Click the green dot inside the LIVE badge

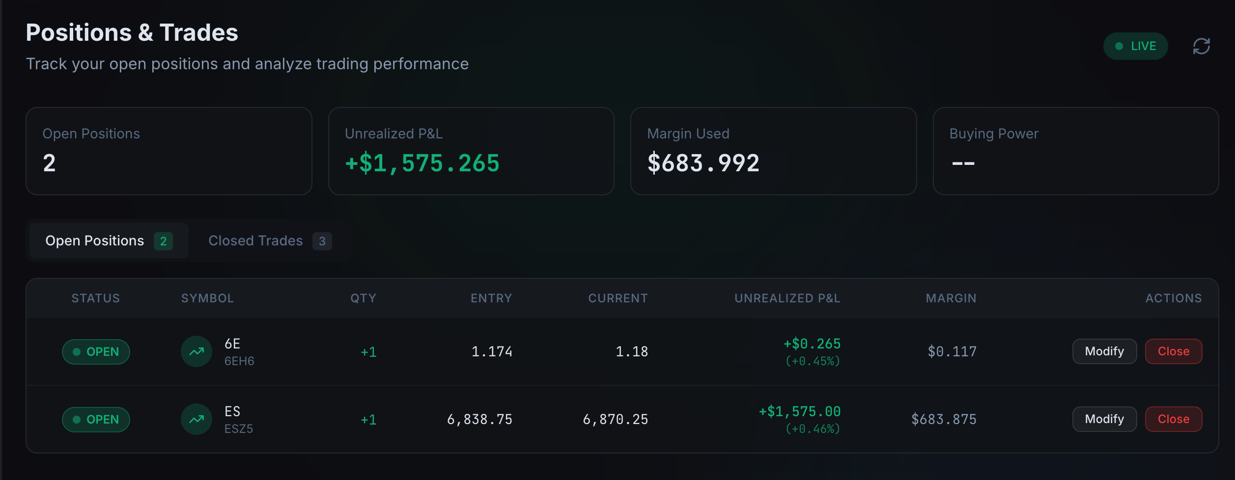tap(1119, 46)
